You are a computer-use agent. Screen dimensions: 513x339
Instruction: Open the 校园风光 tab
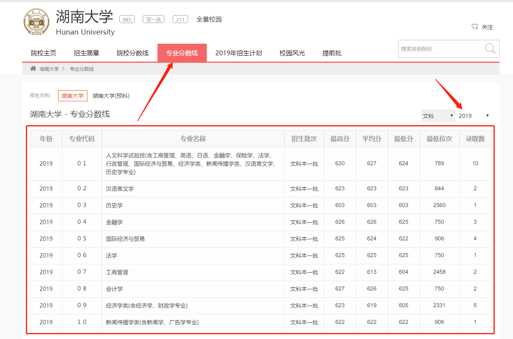click(292, 53)
